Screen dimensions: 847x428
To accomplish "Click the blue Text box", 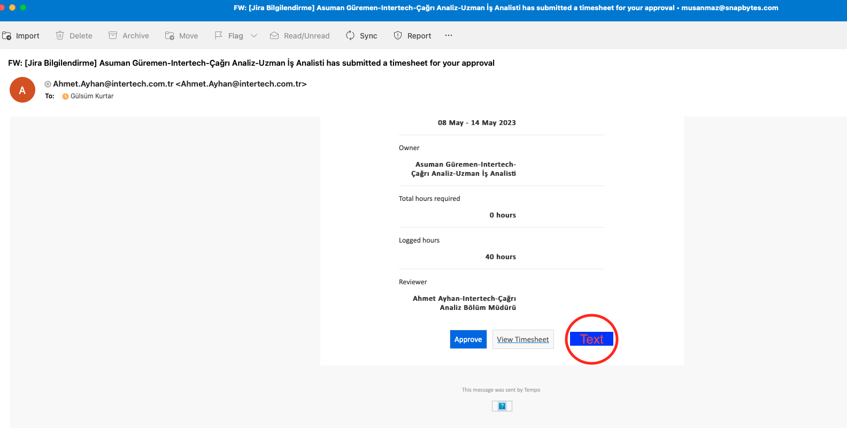I will click(x=591, y=339).
